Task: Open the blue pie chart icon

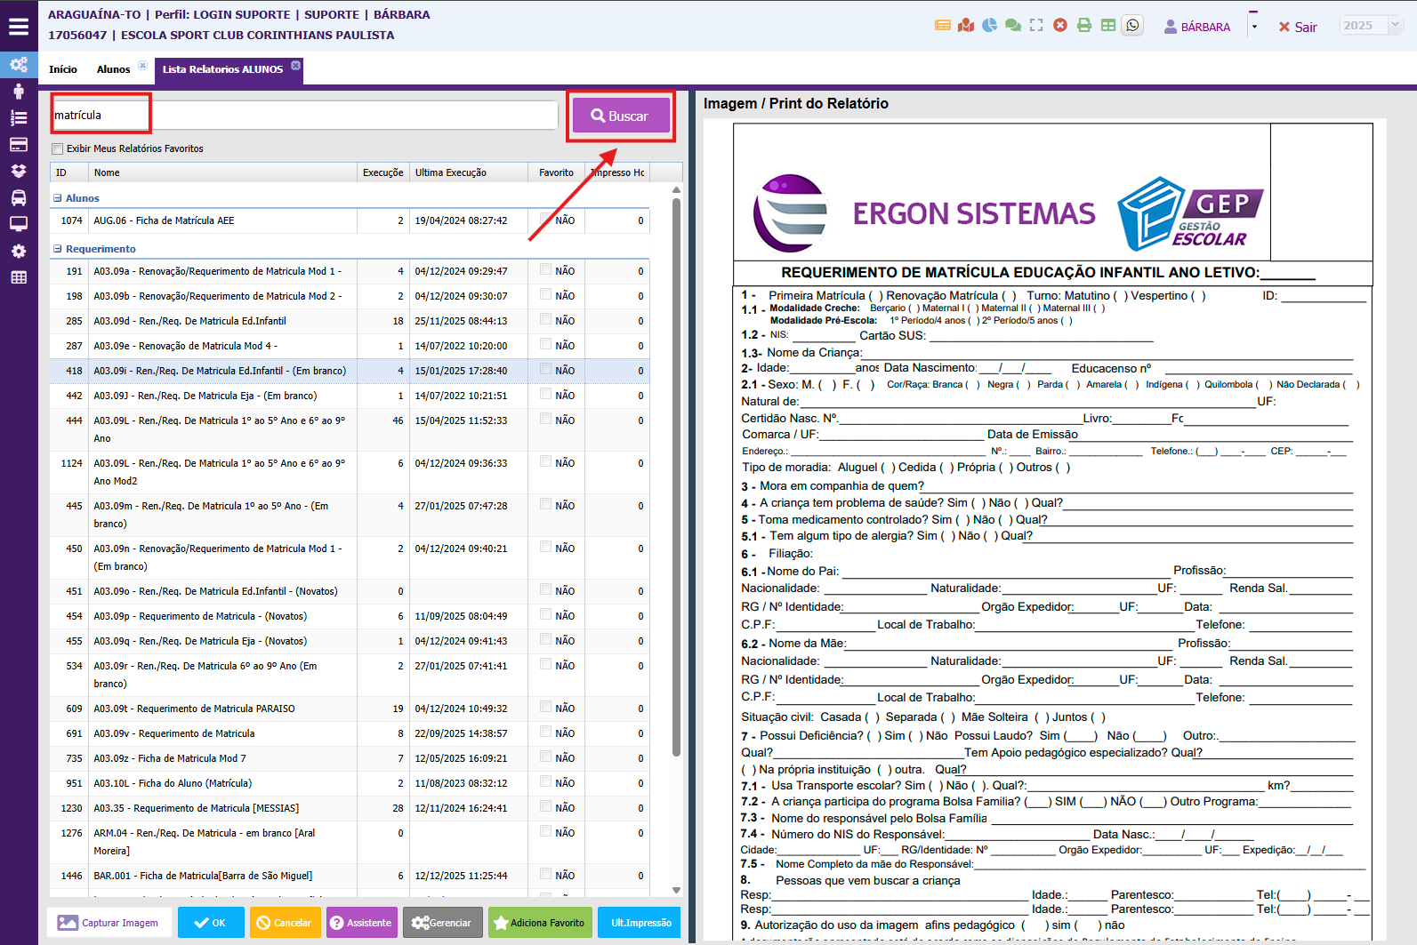Action: [989, 26]
